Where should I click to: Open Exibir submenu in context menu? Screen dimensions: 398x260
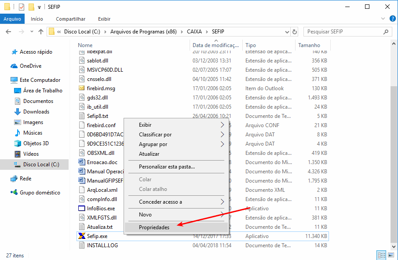176,125
